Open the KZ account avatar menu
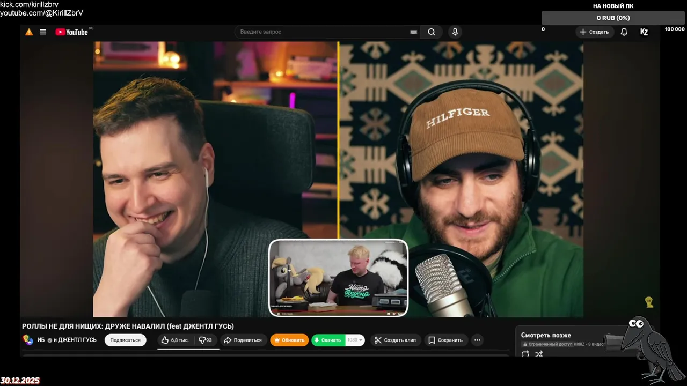 coord(644,32)
